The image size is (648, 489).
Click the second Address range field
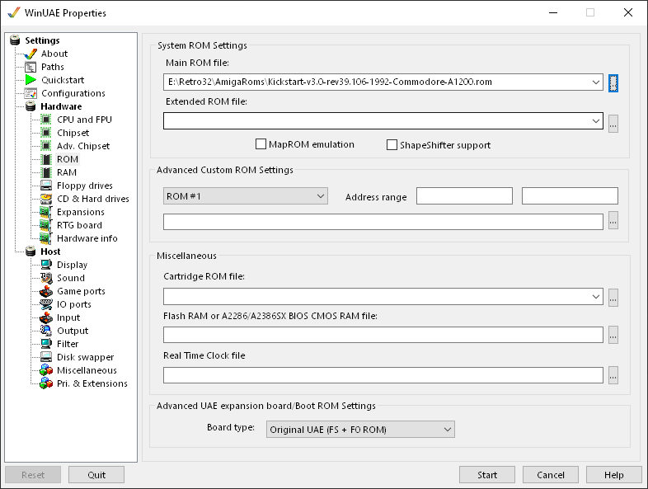click(x=570, y=196)
